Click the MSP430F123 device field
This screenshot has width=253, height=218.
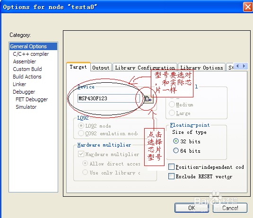coord(109,98)
